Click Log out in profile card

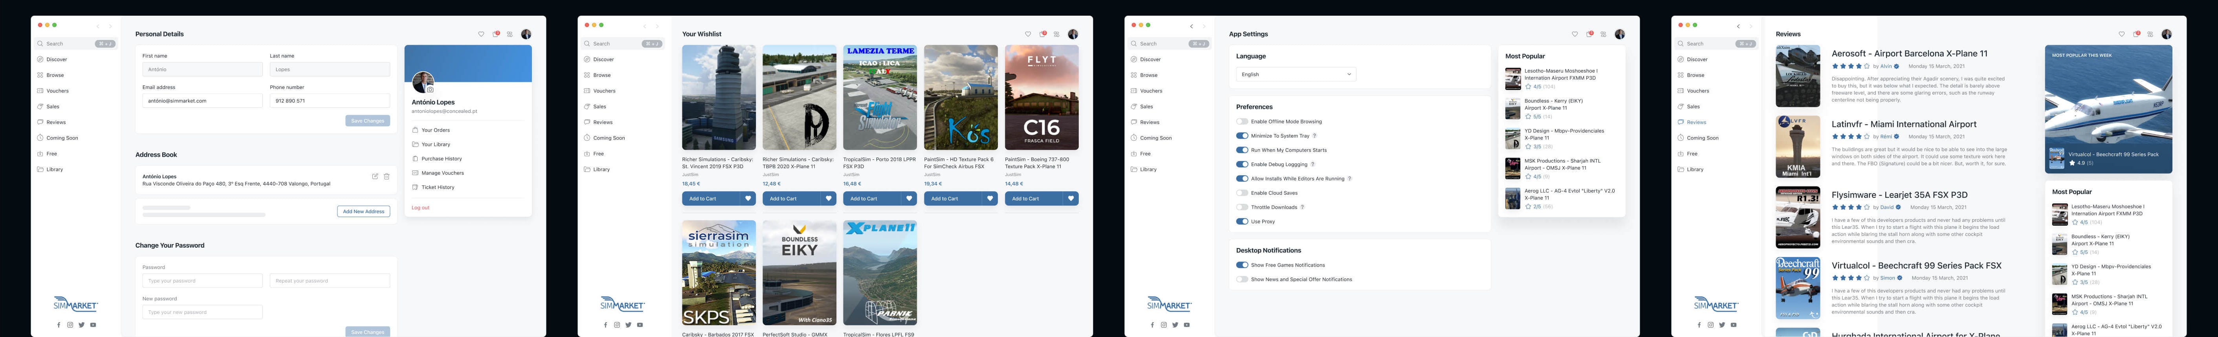coord(420,208)
